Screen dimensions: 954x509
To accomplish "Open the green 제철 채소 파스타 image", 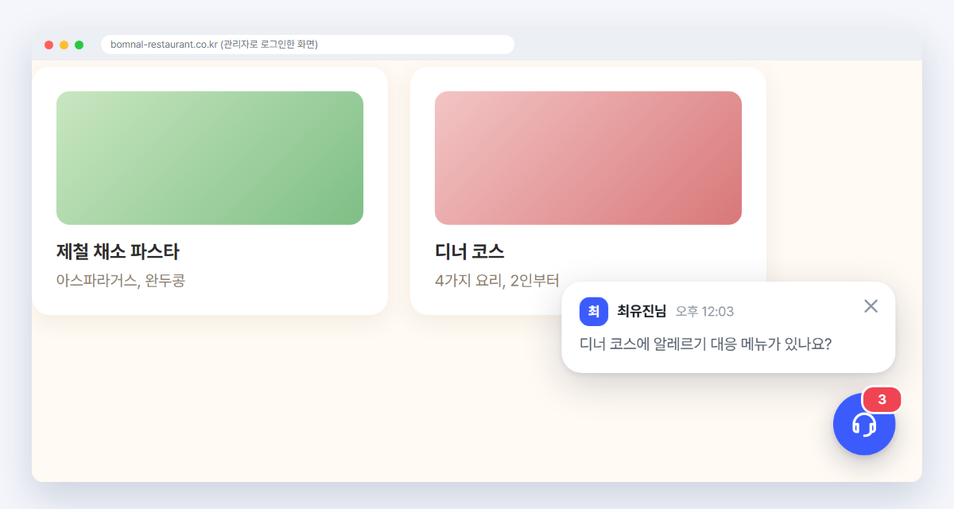I will pyautogui.click(x=210, y=158).
